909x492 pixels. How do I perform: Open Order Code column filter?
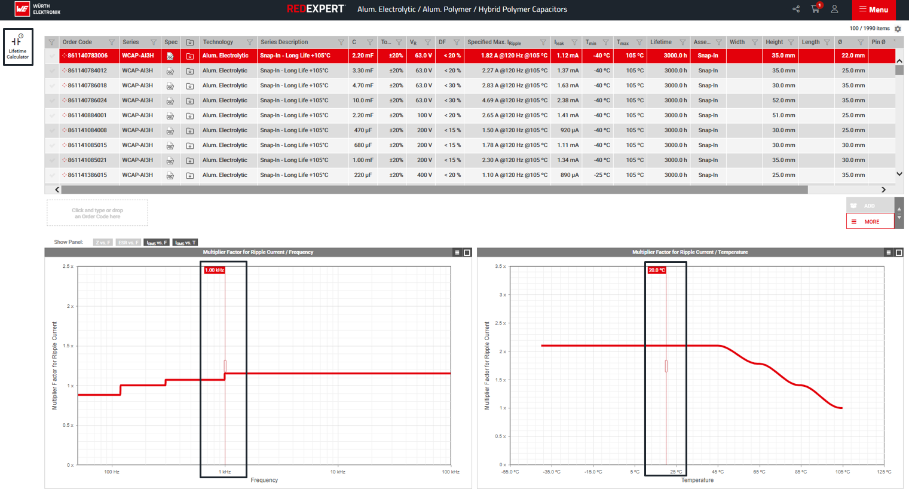coord(112,42)
